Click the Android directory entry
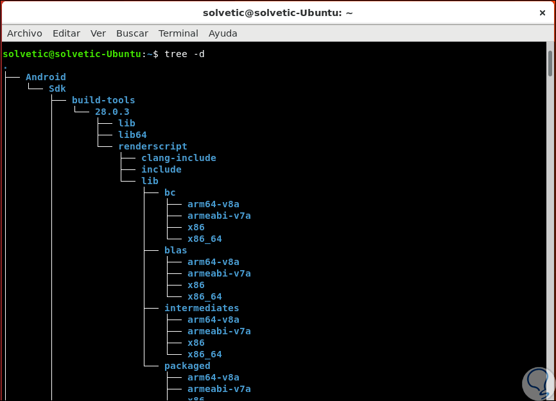The height and width of the screenshot is (401, 556). (46, 77)
